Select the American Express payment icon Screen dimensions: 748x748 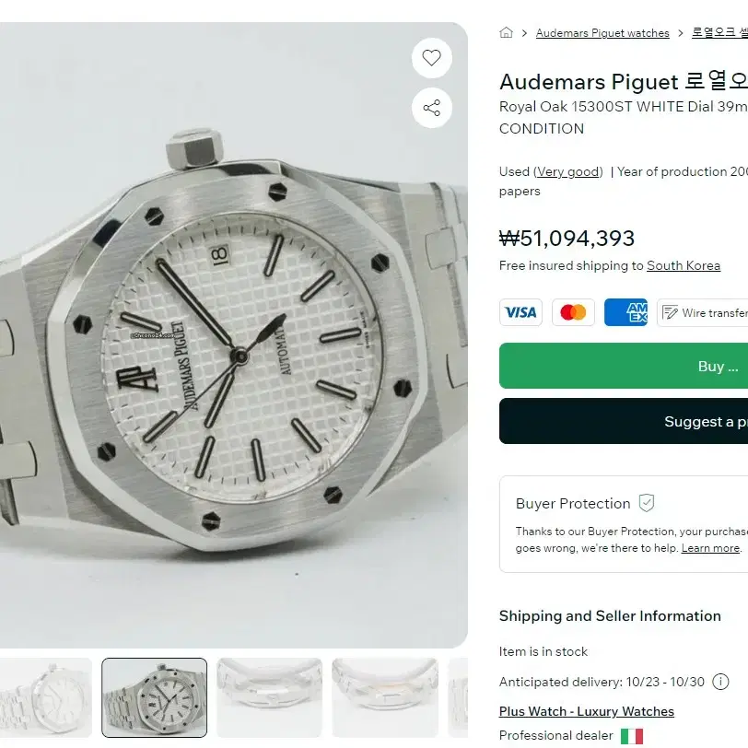(625, 312)
